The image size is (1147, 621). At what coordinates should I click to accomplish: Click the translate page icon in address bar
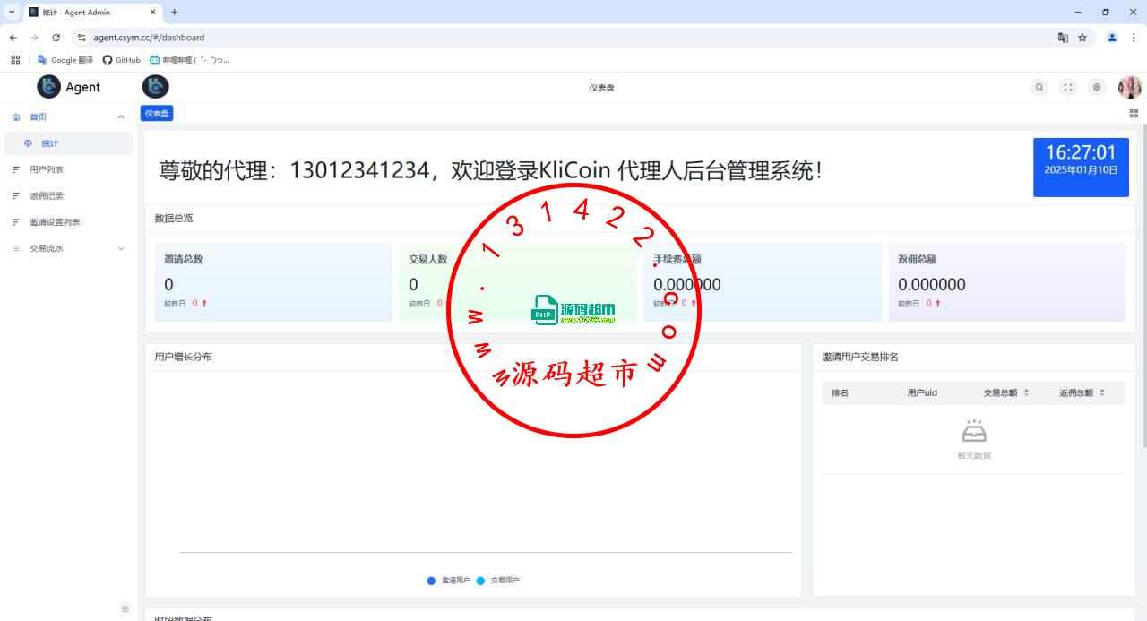[x=1063, y=38]
